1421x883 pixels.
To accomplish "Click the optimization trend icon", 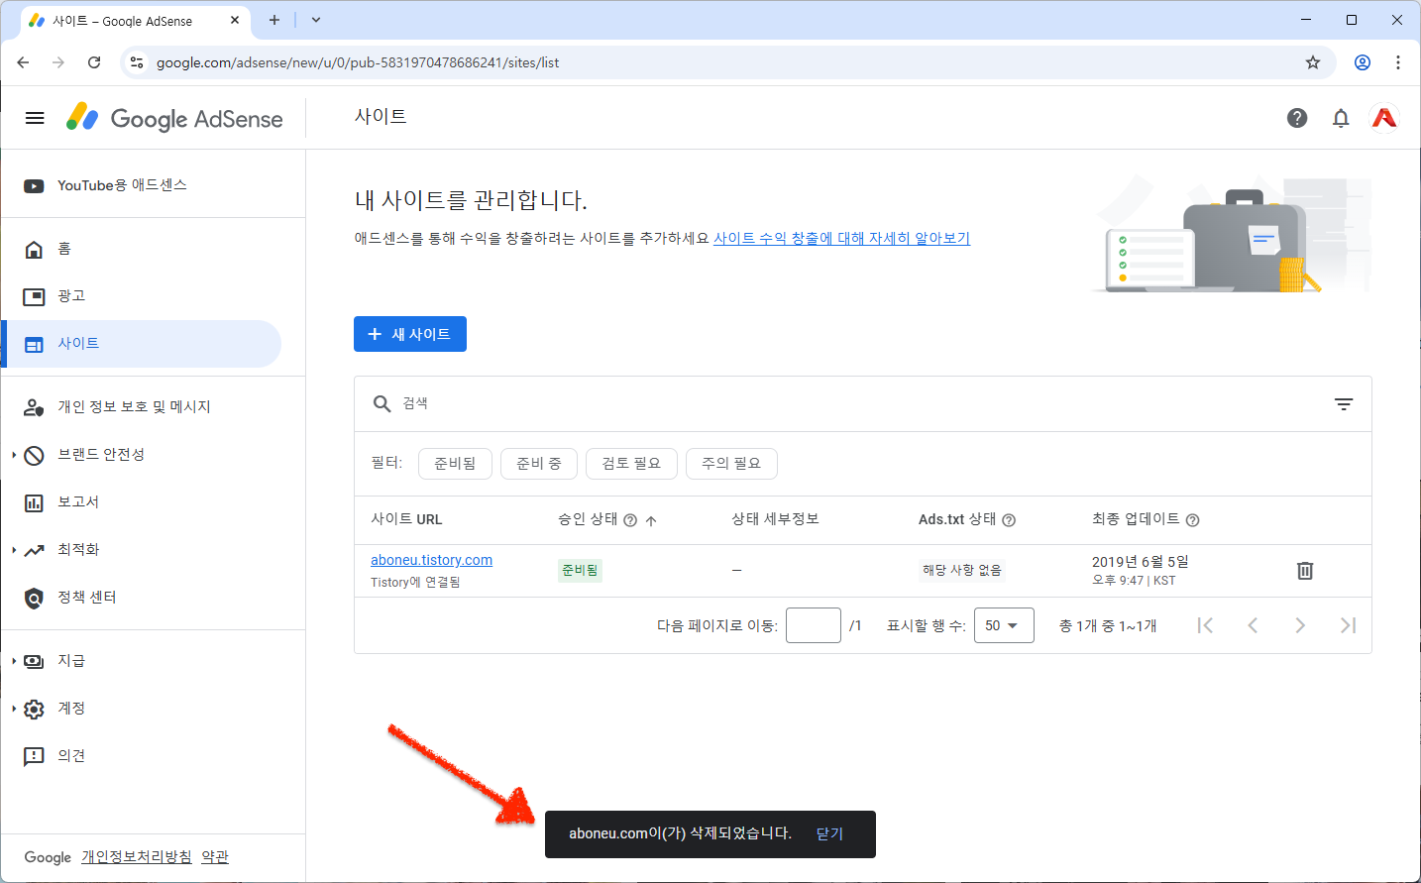I will pyautogui.click(x=34, y=550).
